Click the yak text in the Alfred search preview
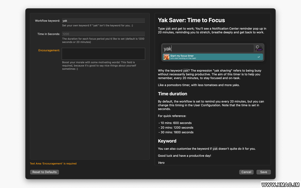 coord(167,49)
